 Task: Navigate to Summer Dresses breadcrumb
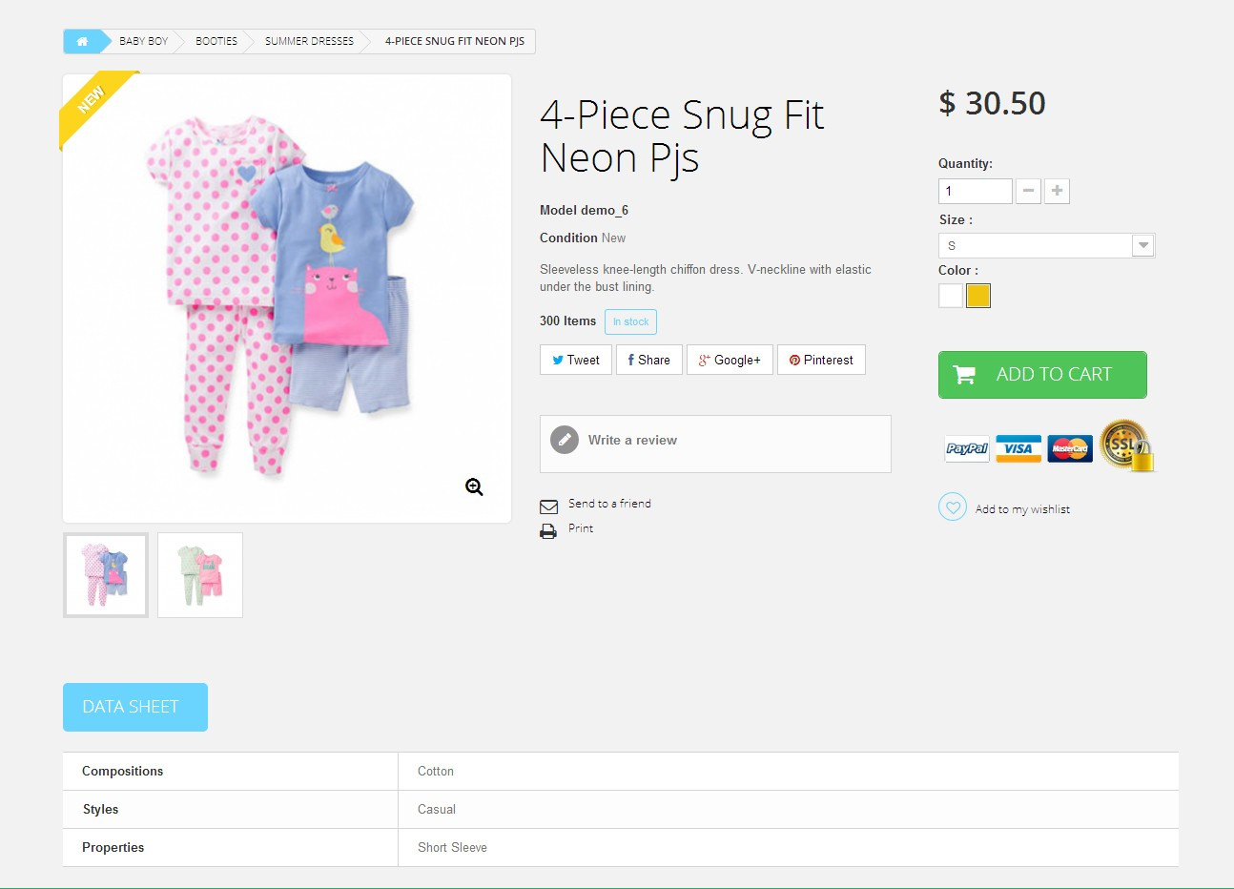[x=309, y=41]
